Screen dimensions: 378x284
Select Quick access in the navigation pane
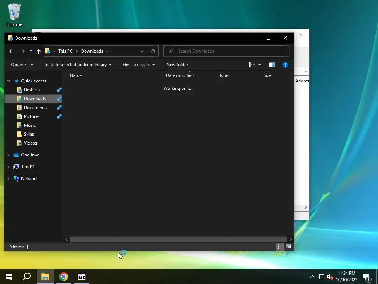pos(34,81)
